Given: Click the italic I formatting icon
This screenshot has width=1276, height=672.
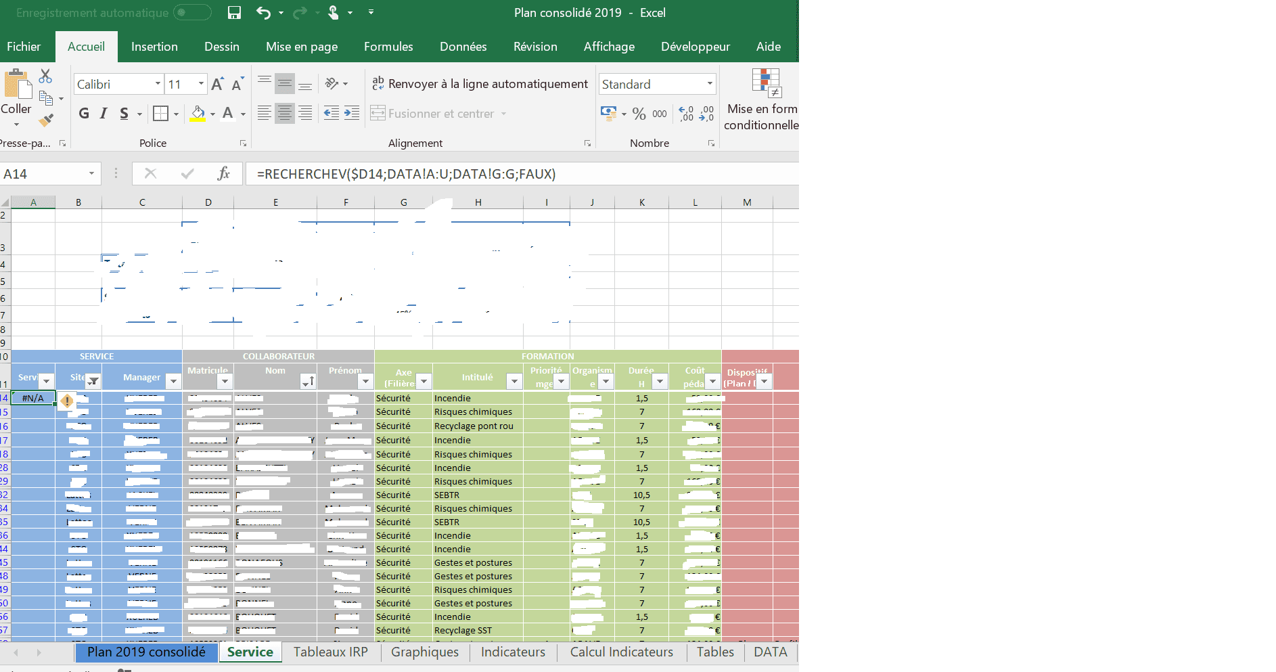Looking at the screenshot, I should pos(104,114).
